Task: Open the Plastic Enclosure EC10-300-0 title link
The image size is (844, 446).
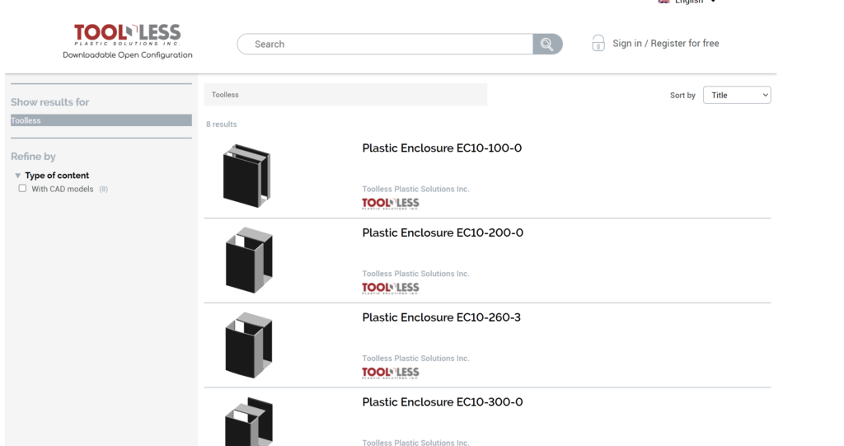Action: pos(442,402)
